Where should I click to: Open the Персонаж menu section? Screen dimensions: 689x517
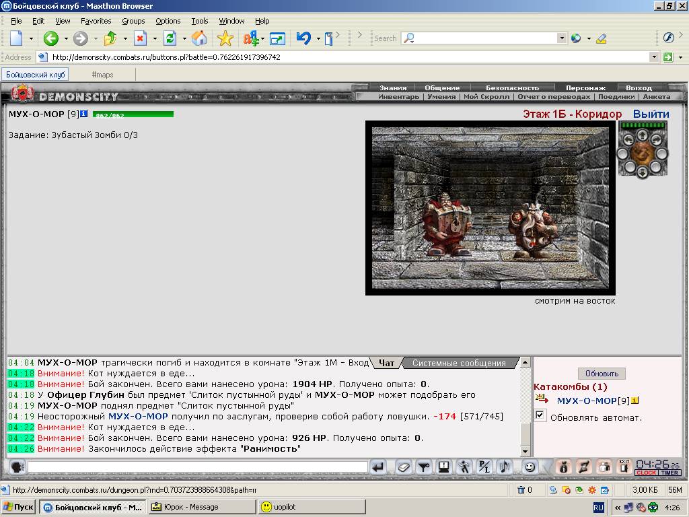click(x=585, y=88)
